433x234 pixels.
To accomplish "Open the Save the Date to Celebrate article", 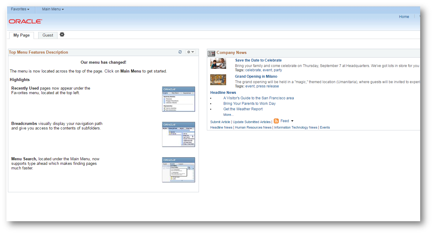I will tap(258, 60).
